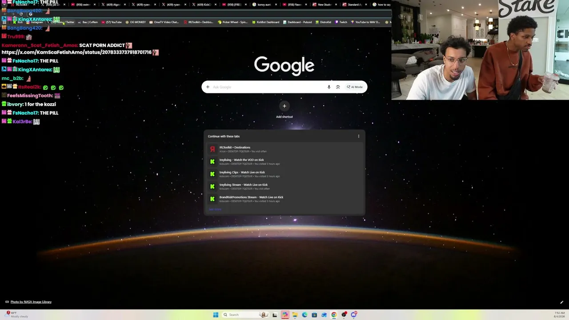Click the Chrome icon in the taskbar
The height and width of the screenshot is (320, 569).
(x=334, y=315)
